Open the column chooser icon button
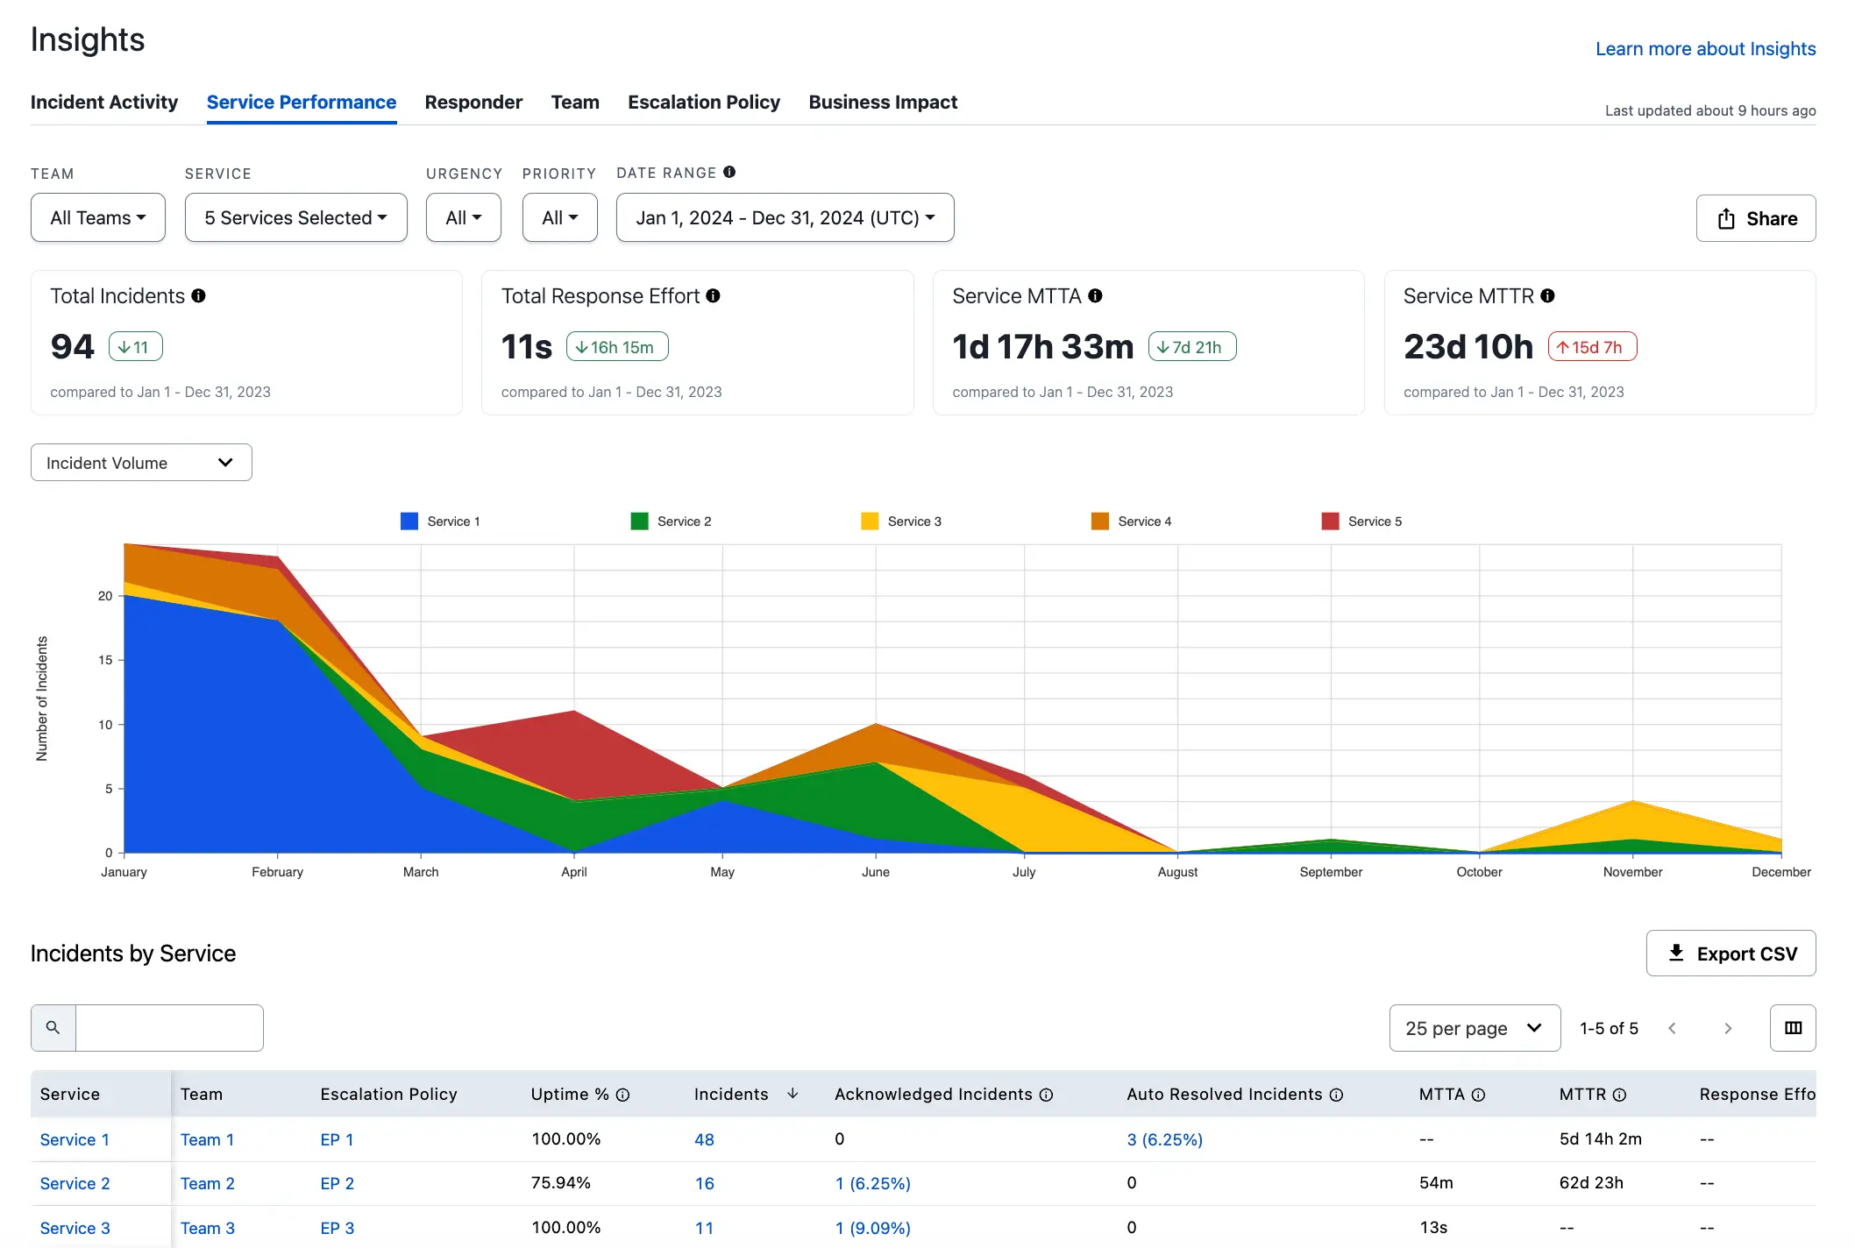1855x1248 pixels. [x=1793, y=1028]
